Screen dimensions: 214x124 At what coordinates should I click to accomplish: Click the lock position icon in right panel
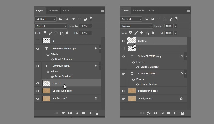[141, 33]
